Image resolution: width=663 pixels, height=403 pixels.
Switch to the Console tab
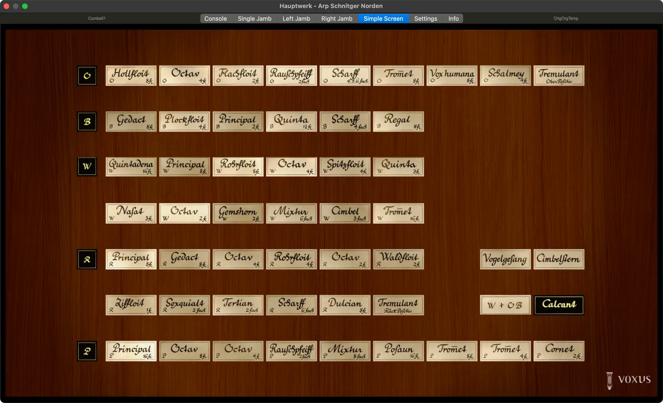click(215, 19)
